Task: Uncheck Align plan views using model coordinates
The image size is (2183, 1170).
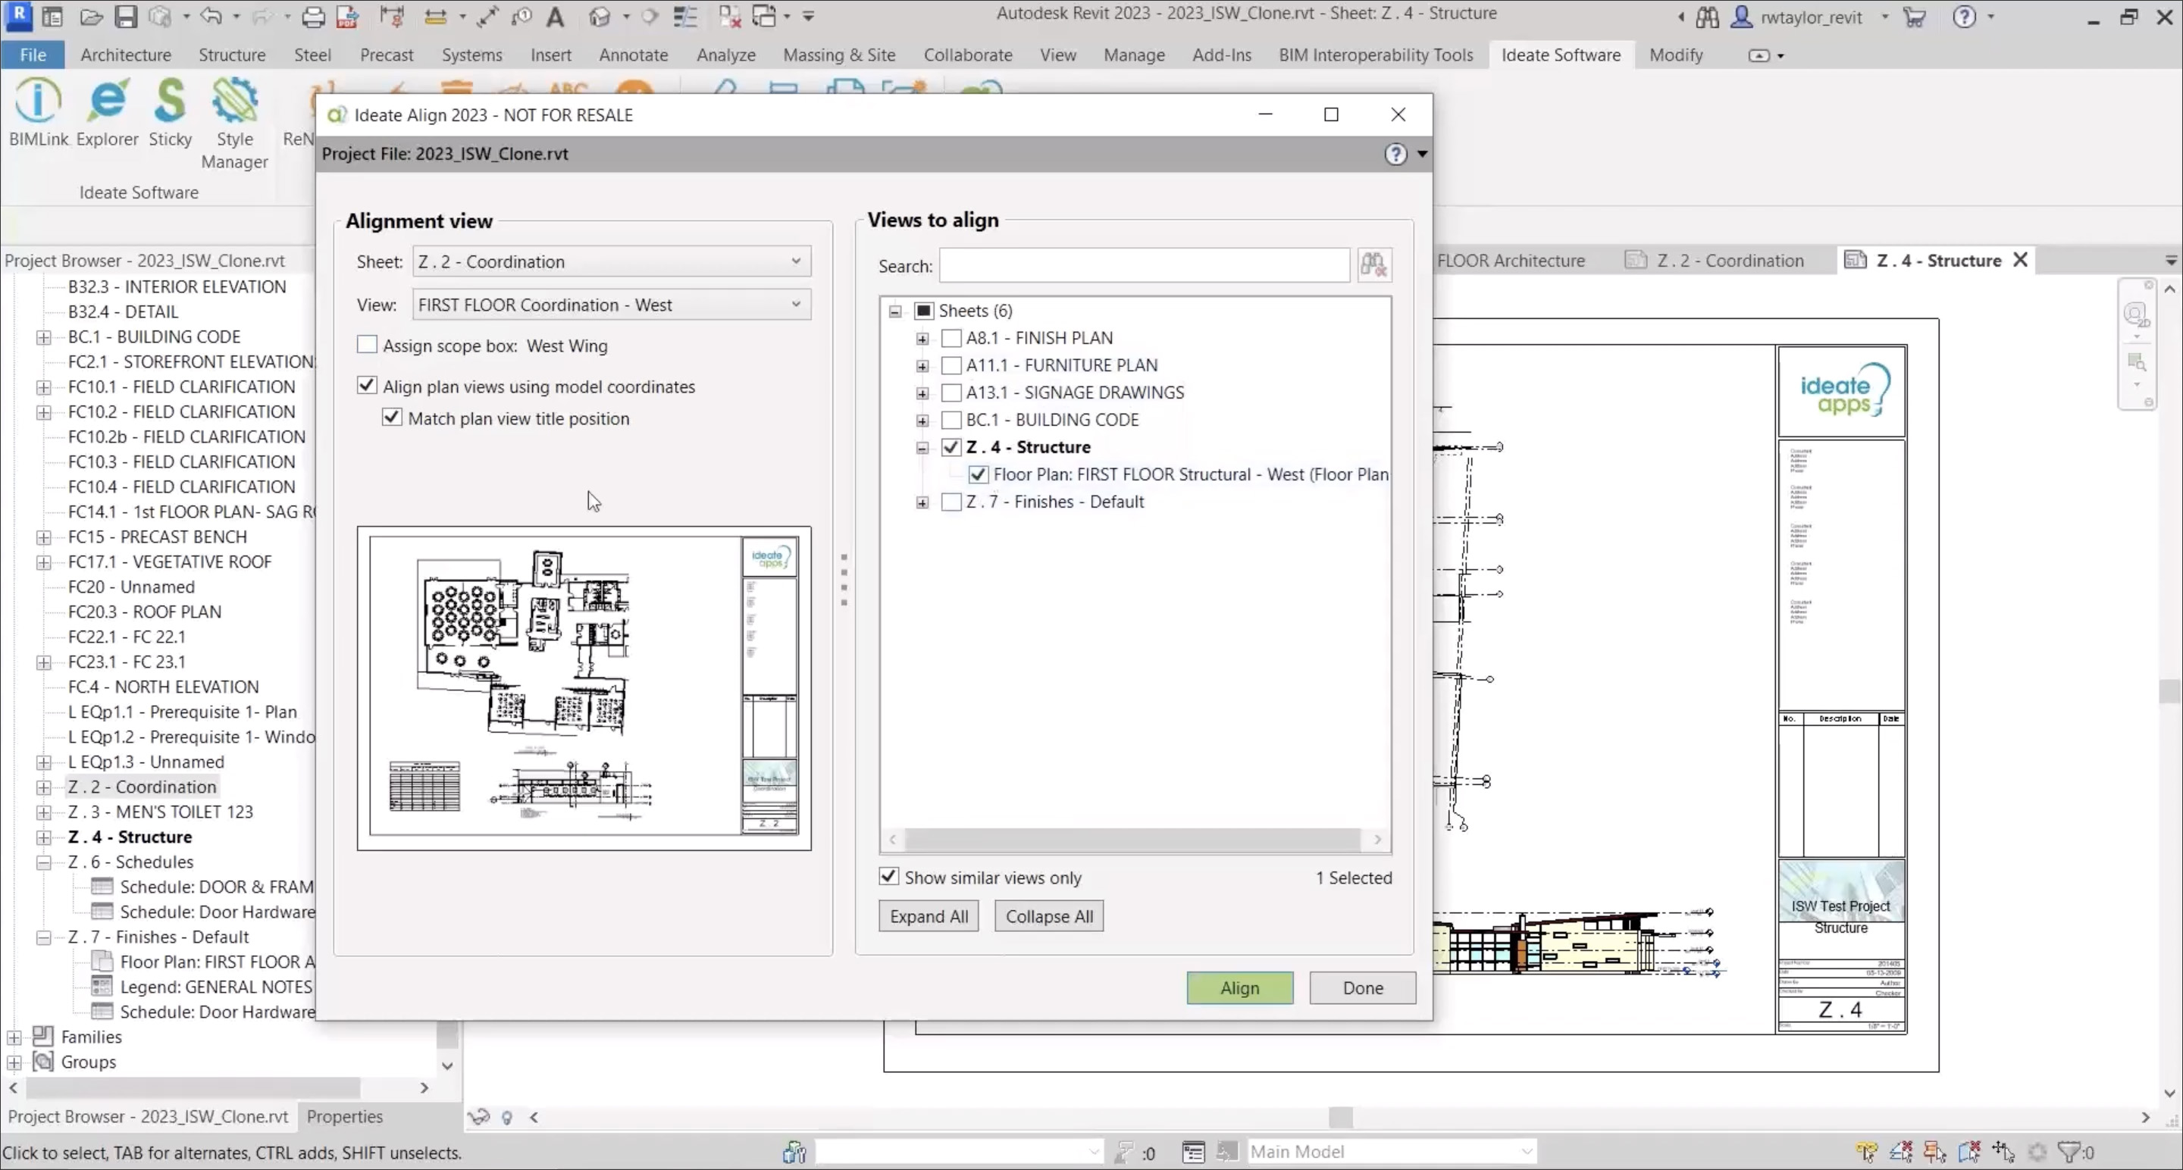Action: coord(367,385)
